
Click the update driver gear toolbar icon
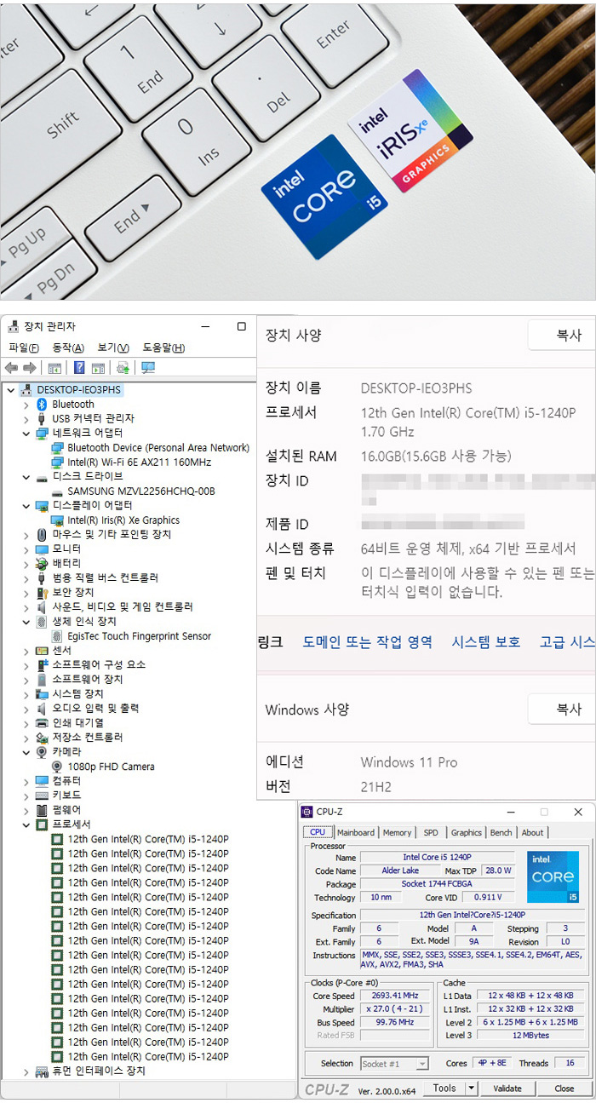[123, 368]
